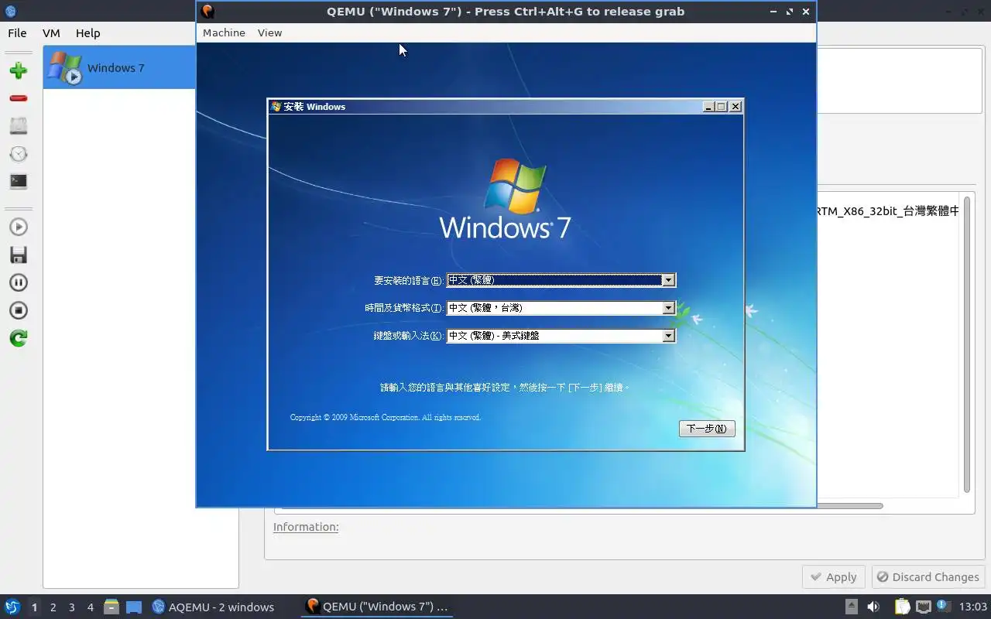Switch to workspace 2 in taskbar
The height and width of the screenshot is (619, 991).
(x=53, y=607)
